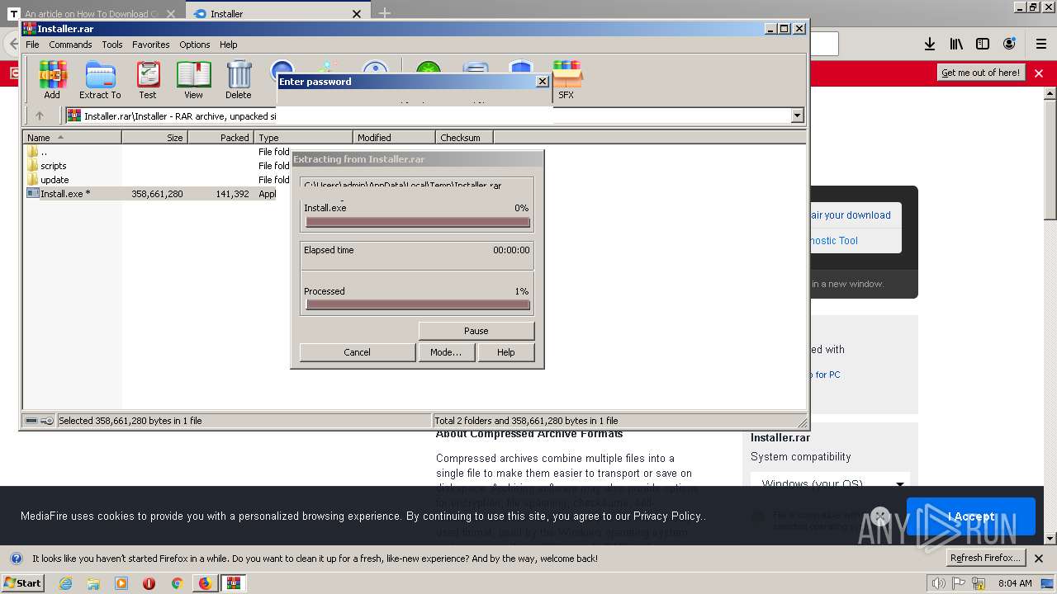1057x594 pixels.
Task: Click 'Get me out of here!' button
Action: [981, 73]
